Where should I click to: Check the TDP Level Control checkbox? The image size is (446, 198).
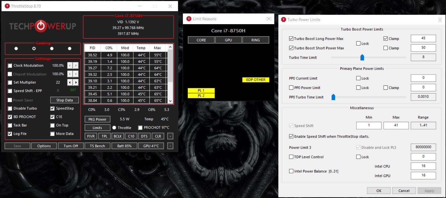click(291, 157)
